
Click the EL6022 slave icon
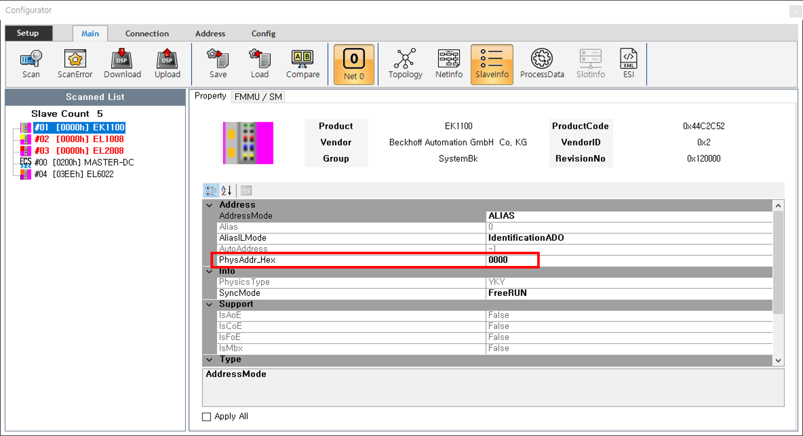(25, 174)
